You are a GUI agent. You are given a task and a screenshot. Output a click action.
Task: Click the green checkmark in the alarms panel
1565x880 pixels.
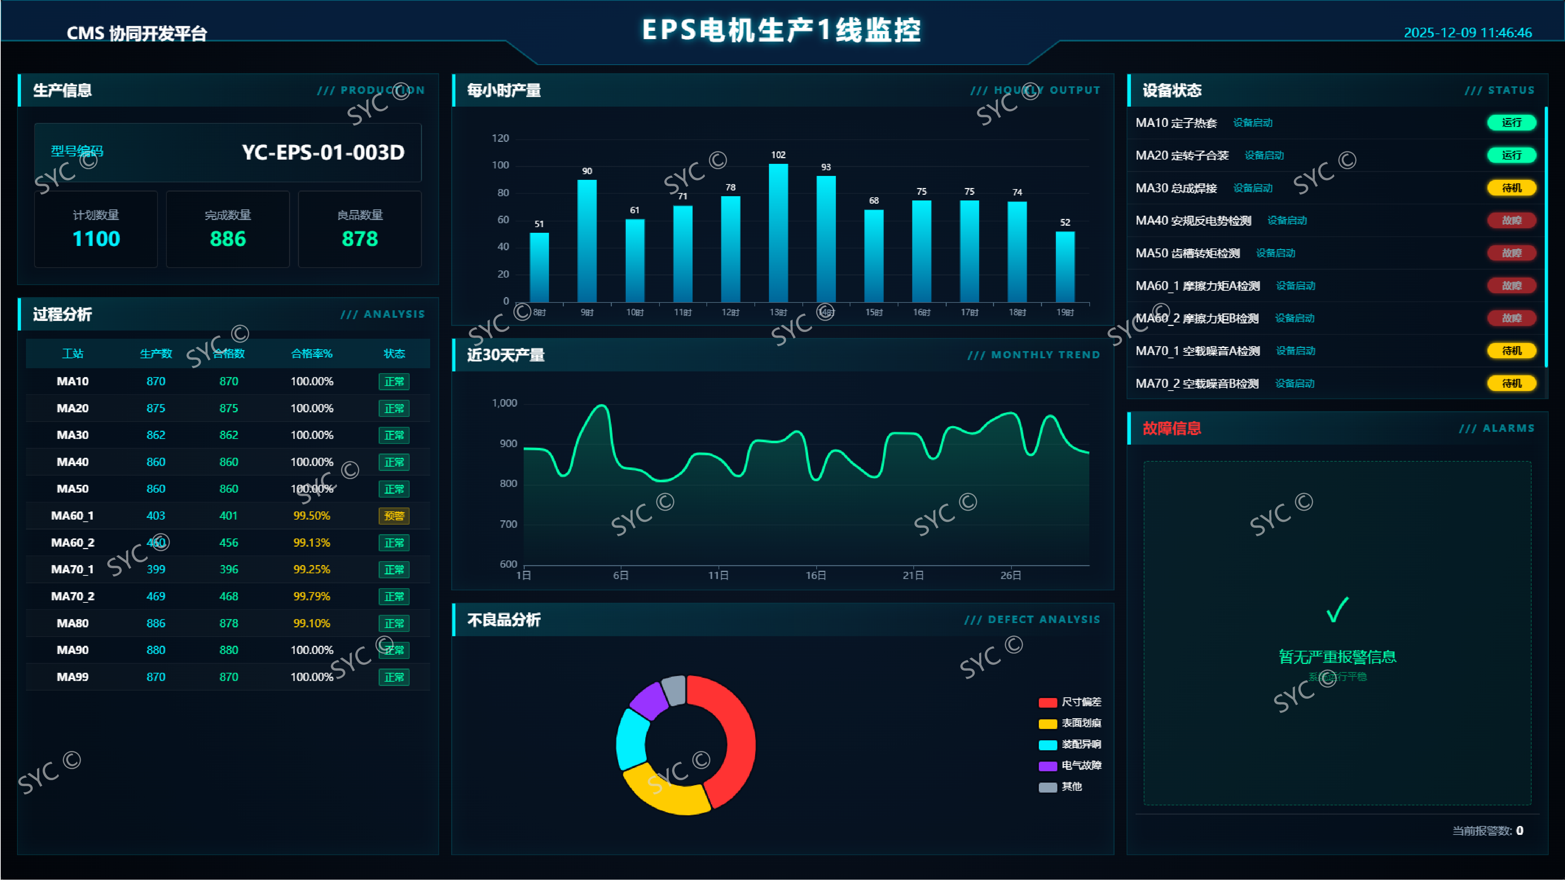pyautogui.click(x=1337, y=610)
